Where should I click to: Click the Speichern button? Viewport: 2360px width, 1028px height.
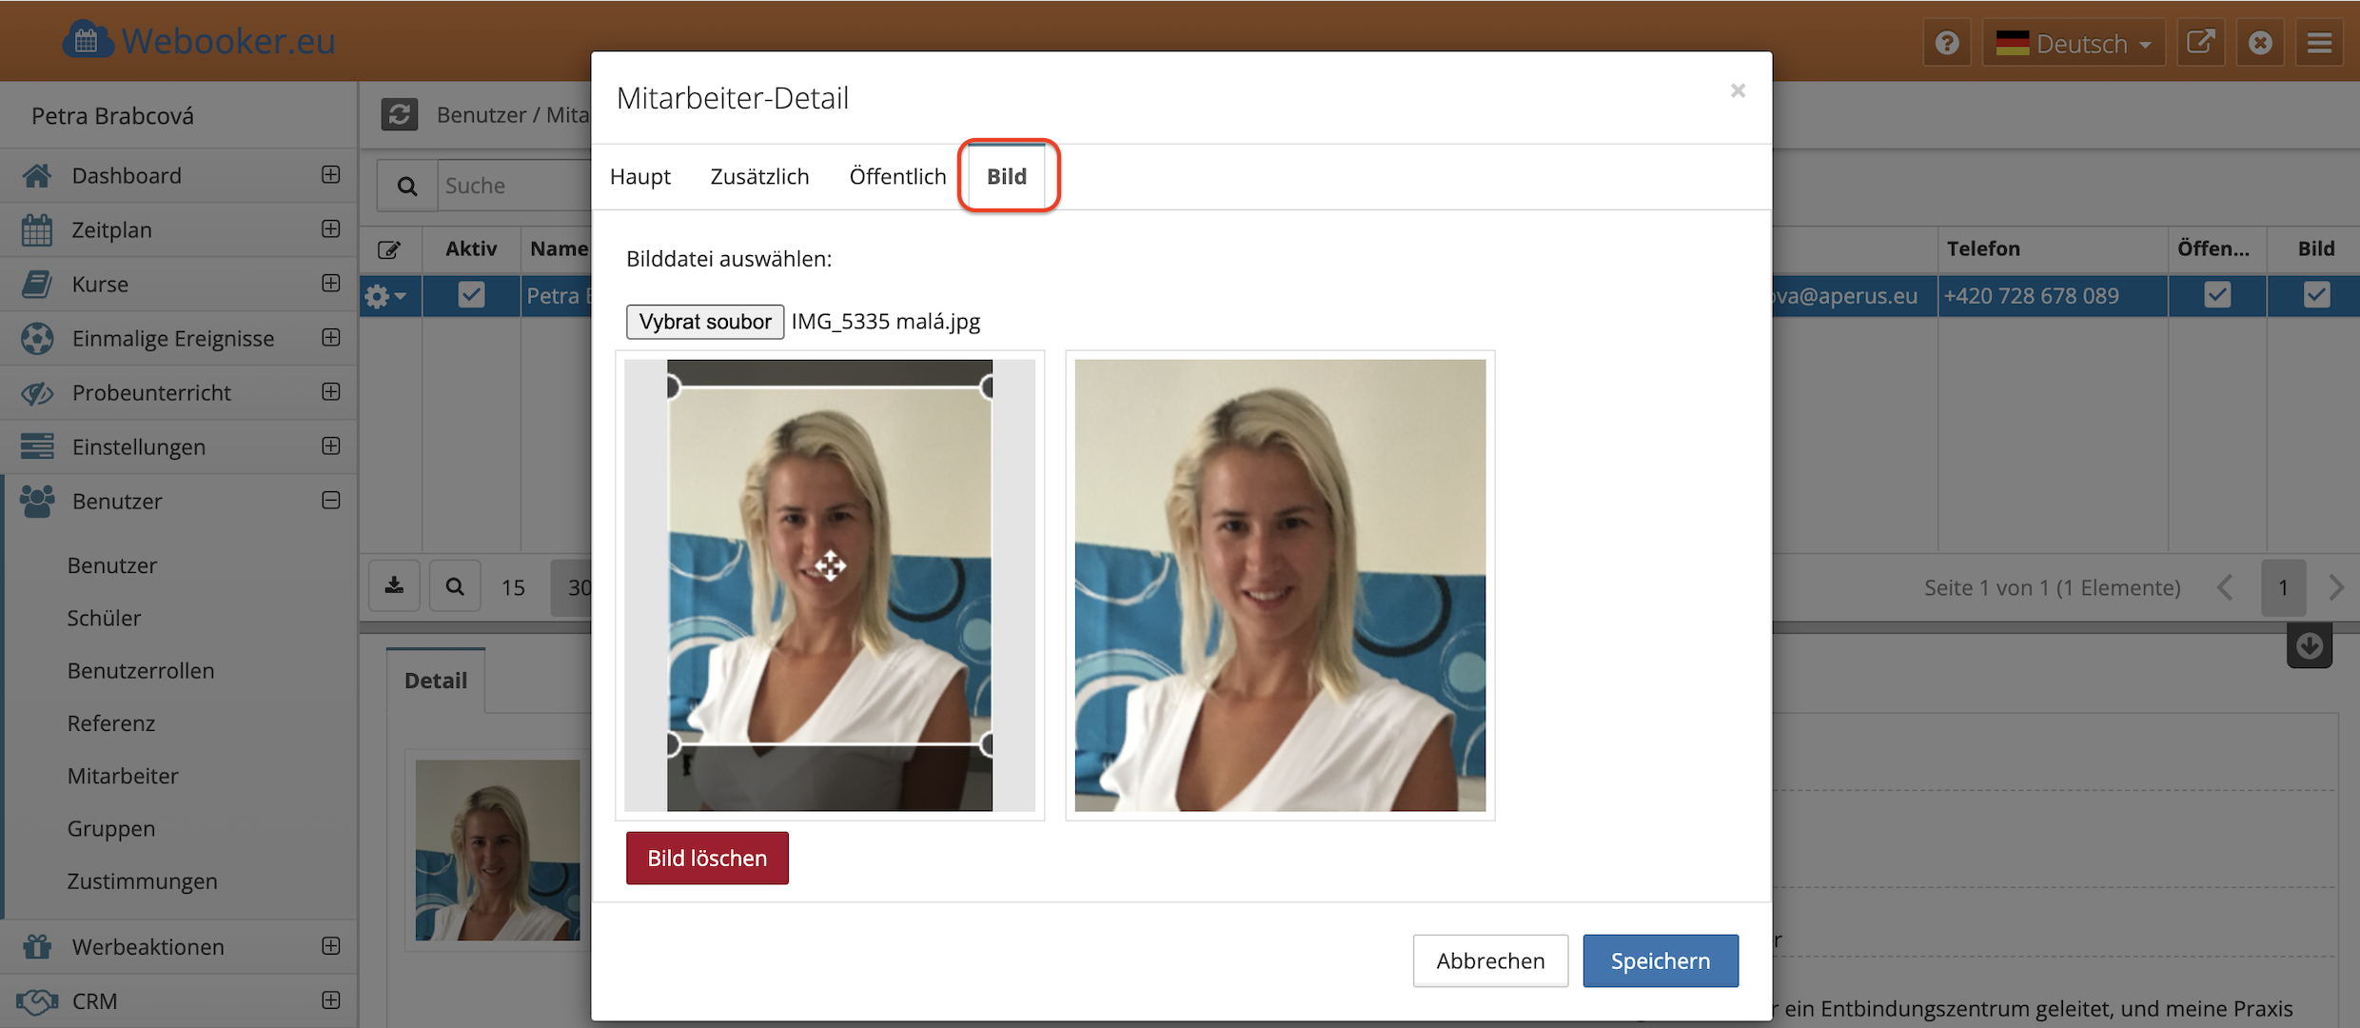[x=1660, y=960]
